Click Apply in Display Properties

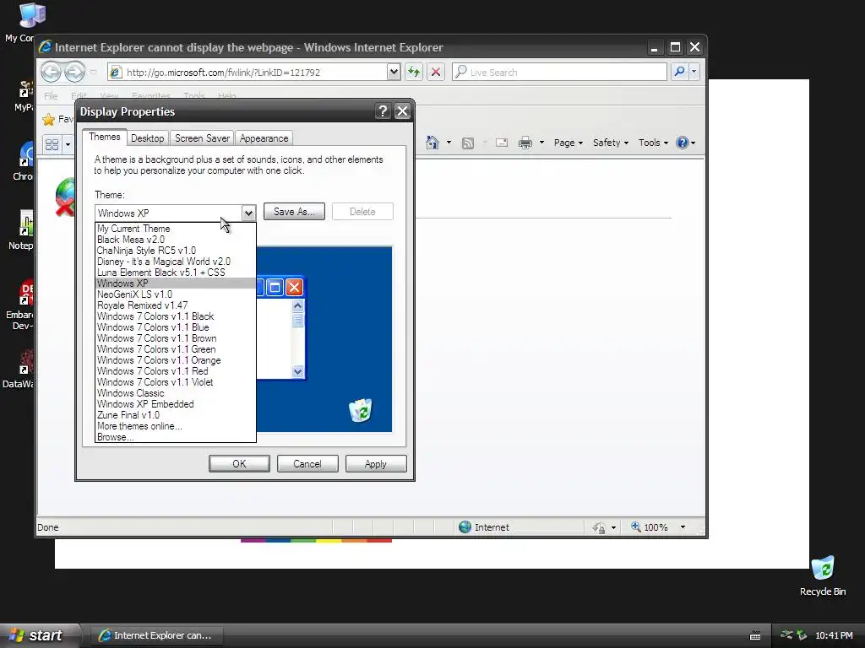point(376,464)
